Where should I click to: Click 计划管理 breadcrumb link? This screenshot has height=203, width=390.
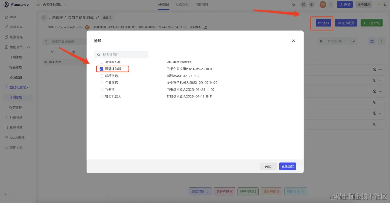pos(56,18)
